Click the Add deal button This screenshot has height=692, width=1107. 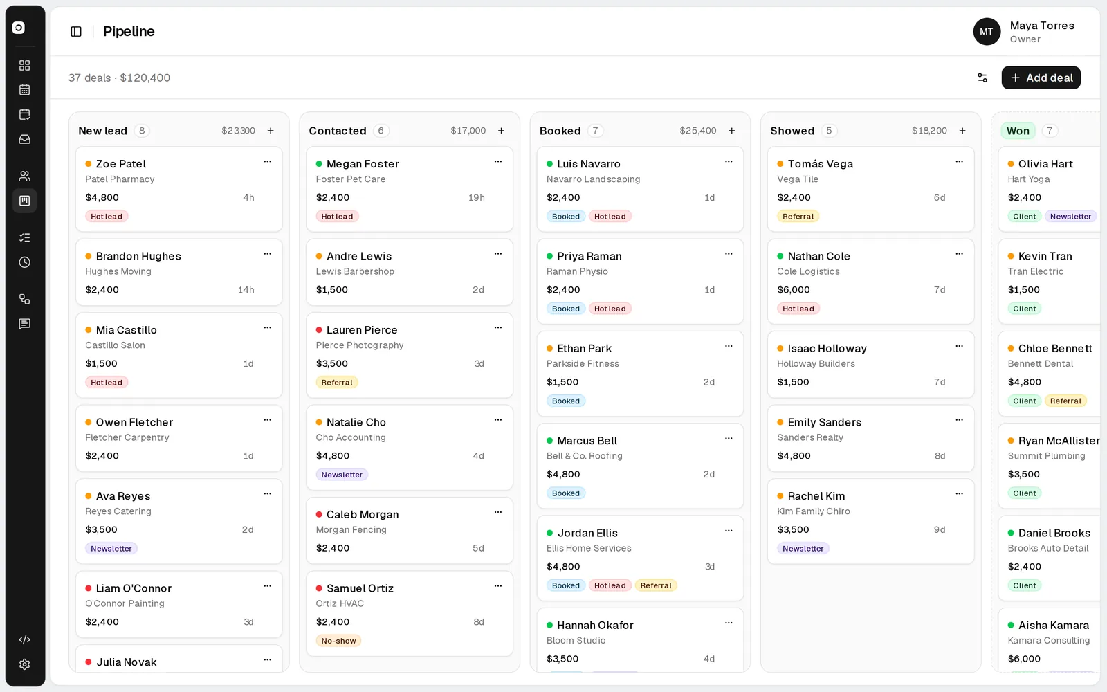[1041, 78]
